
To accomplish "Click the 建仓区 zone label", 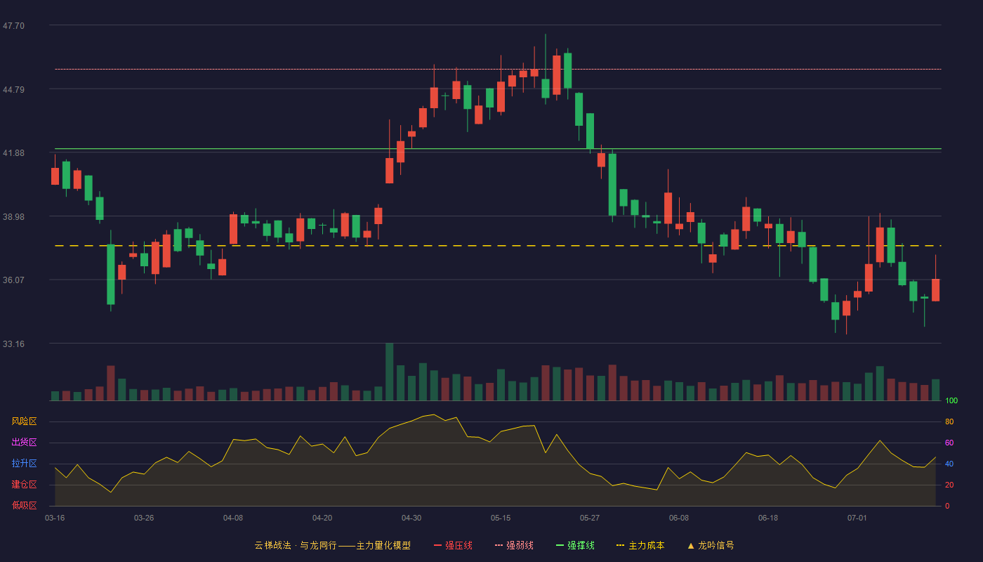I will tap(24, 485).
